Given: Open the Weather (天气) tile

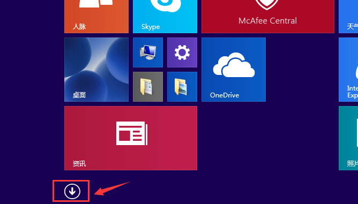Looking at the screenshot, I should 348,17.
